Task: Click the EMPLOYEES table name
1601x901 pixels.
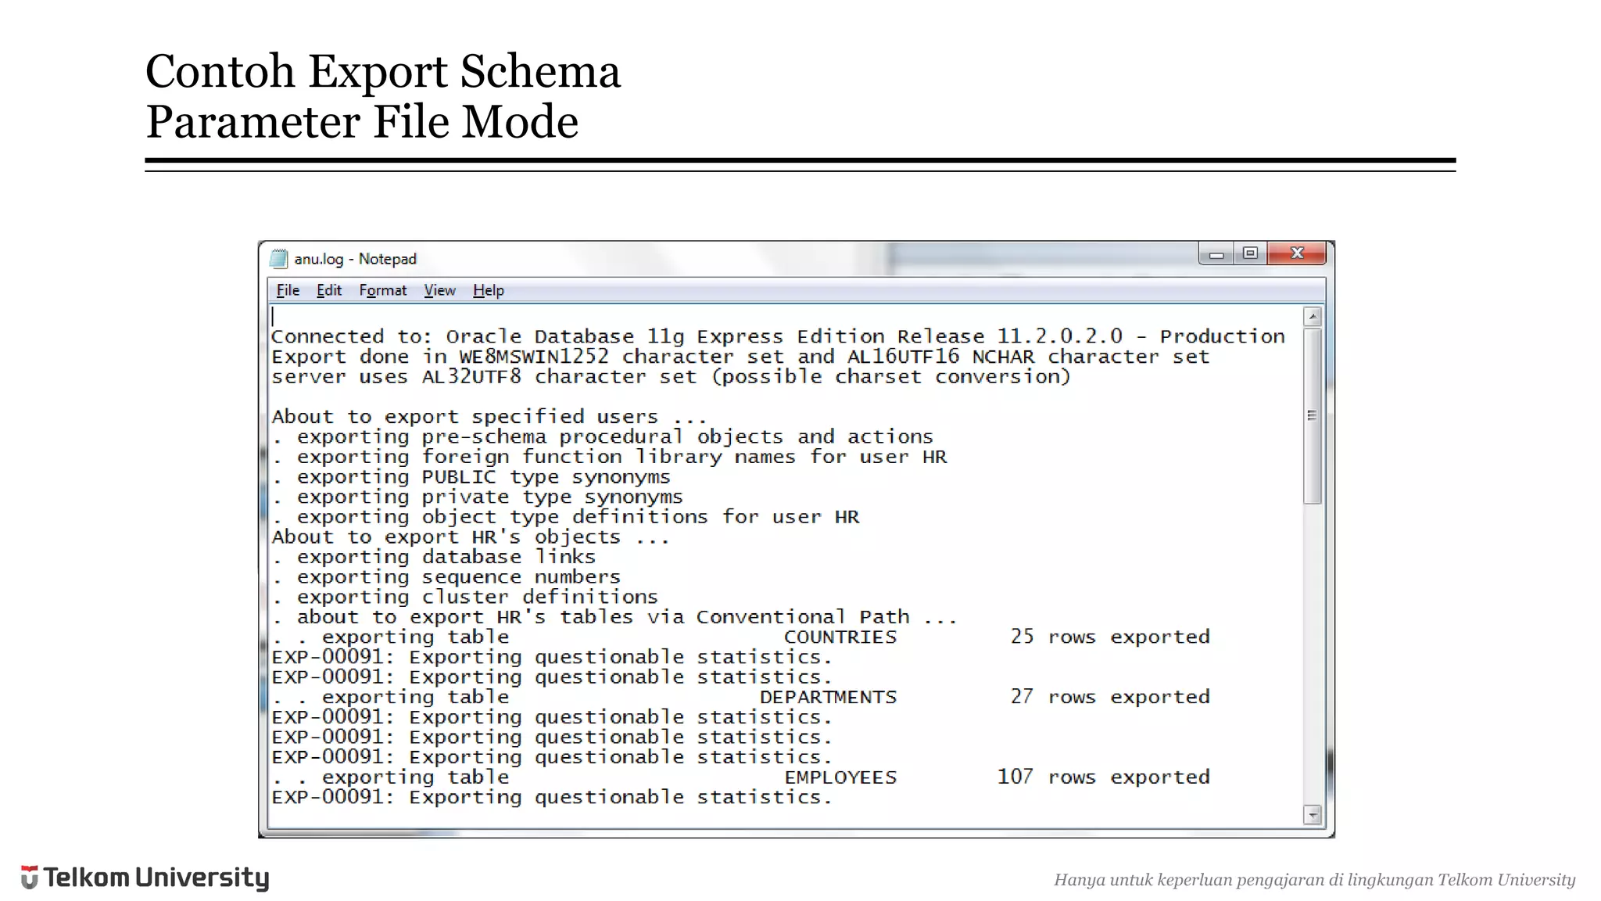Action: pyautogui.click(x=840, y=777)
